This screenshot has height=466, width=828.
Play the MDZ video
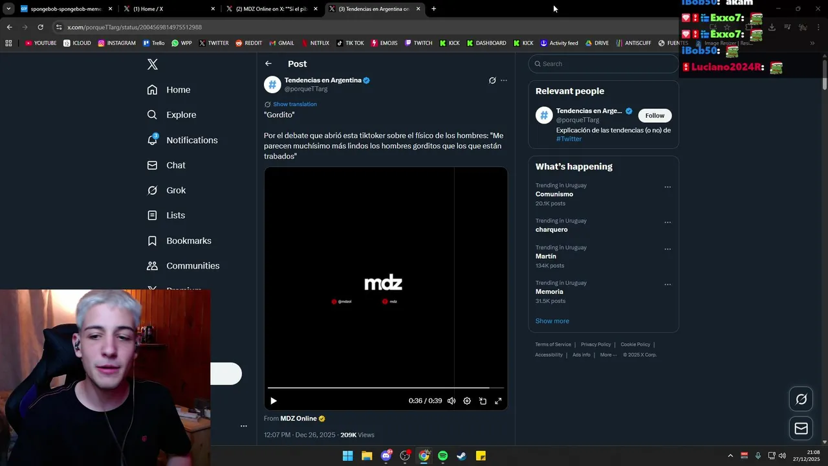273,401
